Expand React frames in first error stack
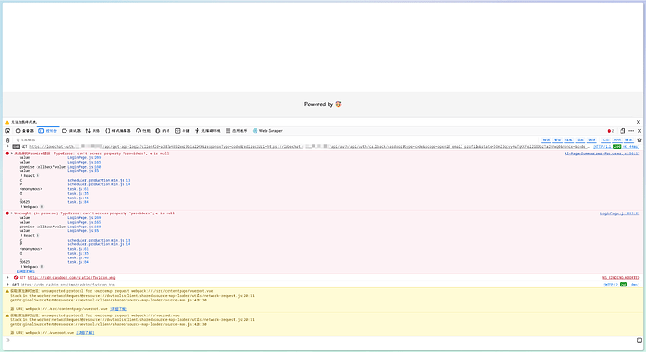Screen dimensions: 646x352 tap(22, 176)
